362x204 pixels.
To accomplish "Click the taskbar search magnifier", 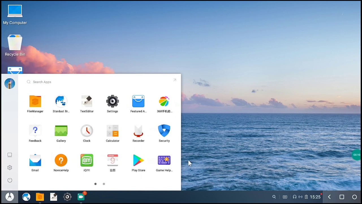I will [x=274, y=197].
